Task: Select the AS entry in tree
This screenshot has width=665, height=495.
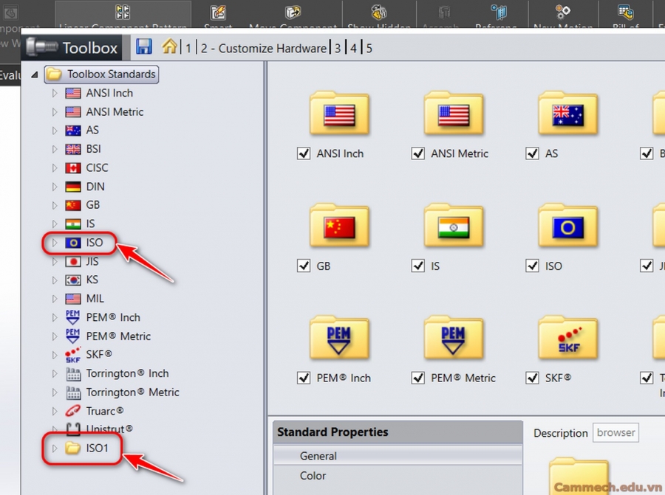Action: tap(92, 130)
